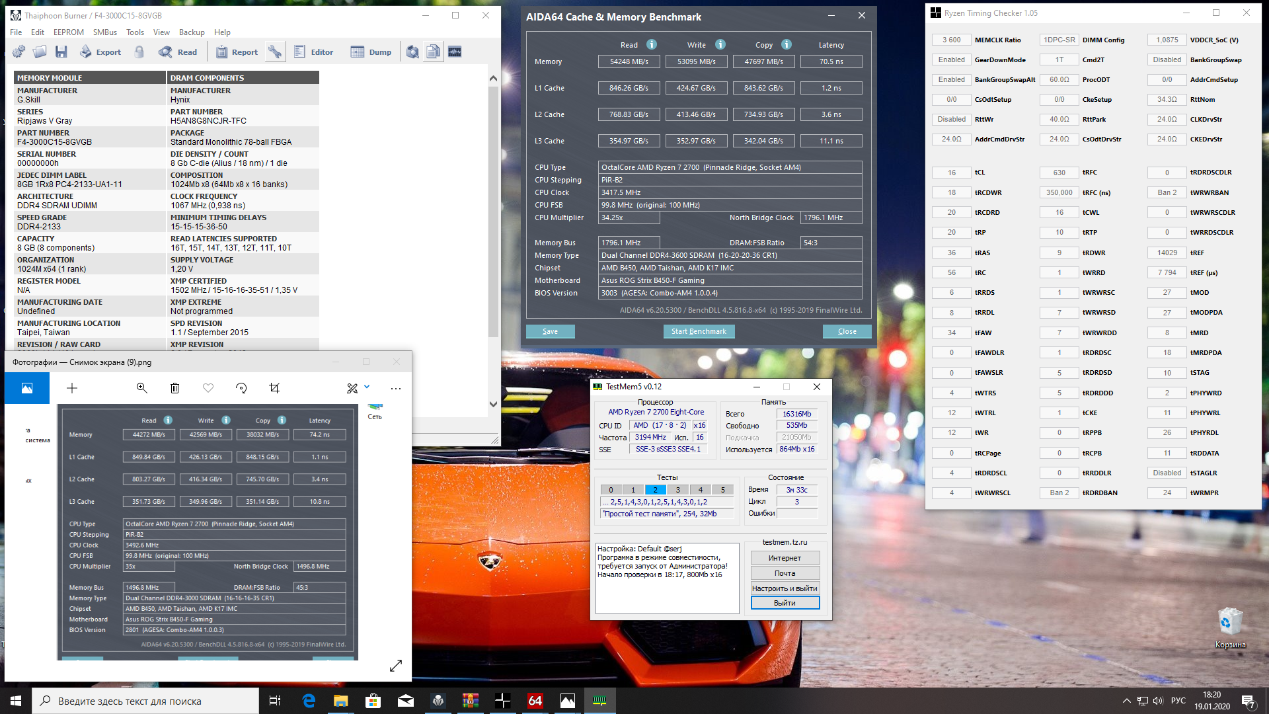
Task: Open the EEPROM menu
Action: (69, 32)
